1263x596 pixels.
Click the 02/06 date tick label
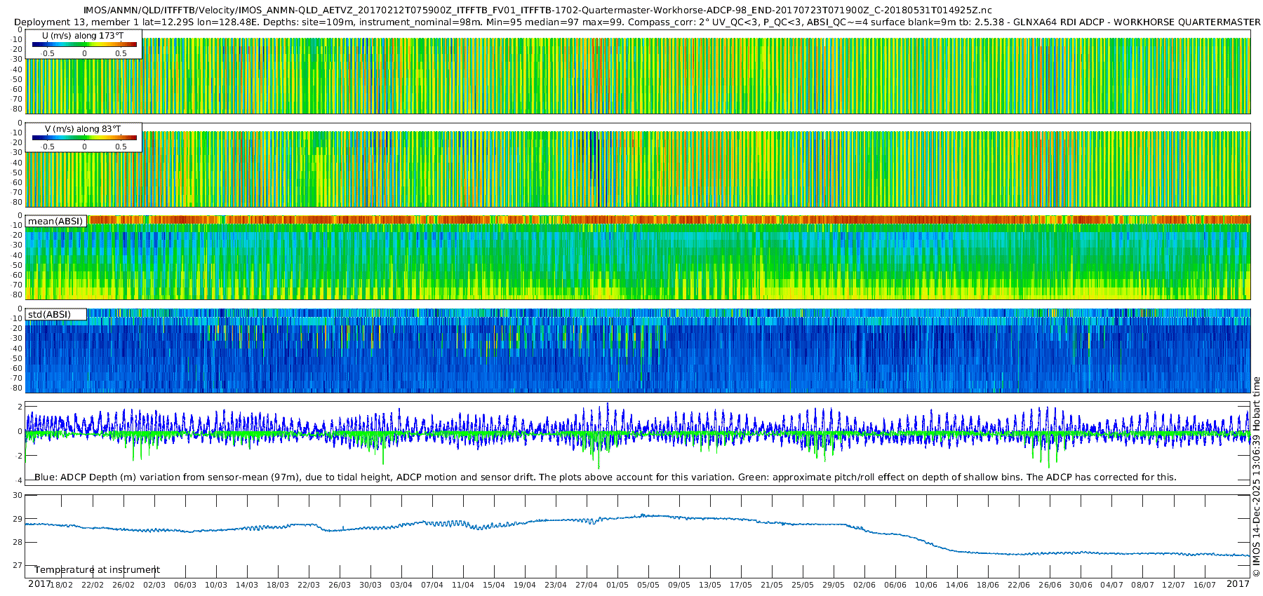[x=864, y=585]
